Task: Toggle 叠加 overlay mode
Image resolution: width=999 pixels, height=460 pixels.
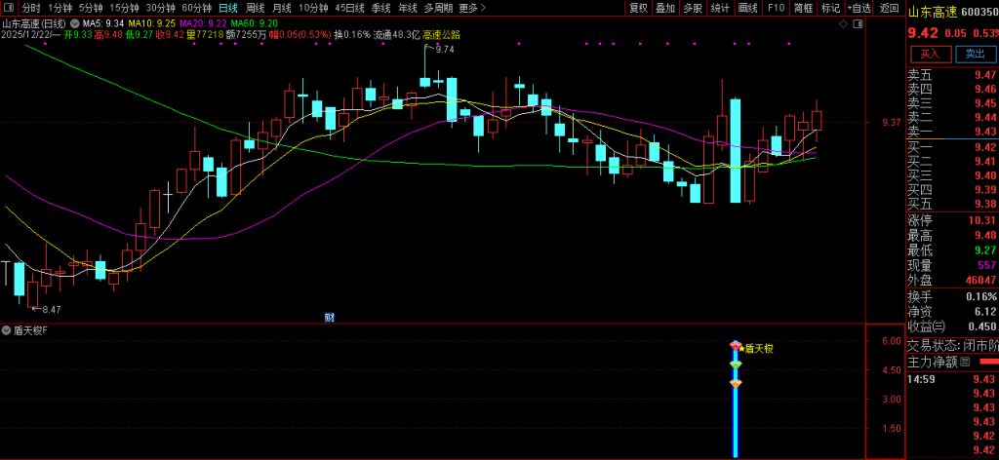Action: click(665, 7)
